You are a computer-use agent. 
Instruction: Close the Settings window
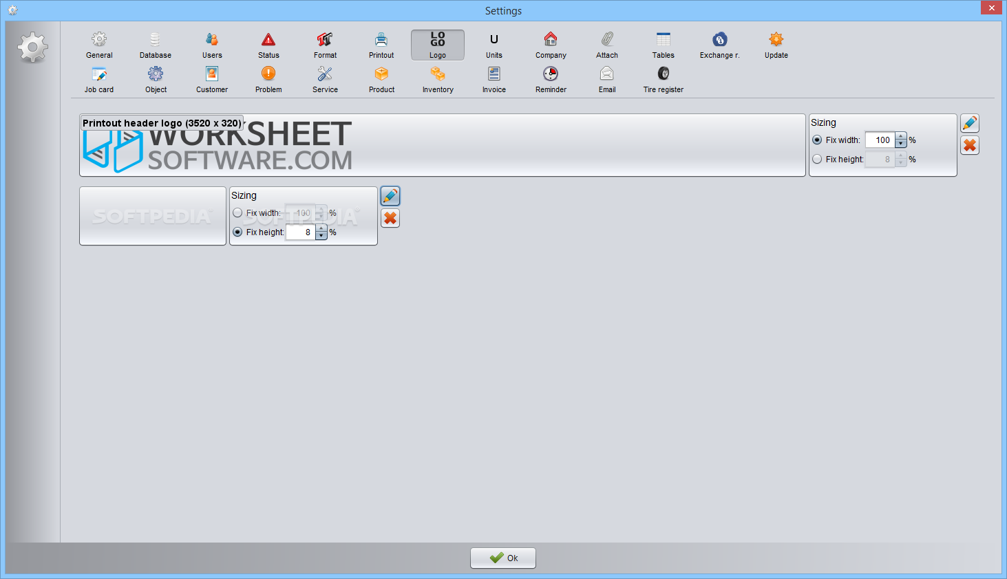991,8
